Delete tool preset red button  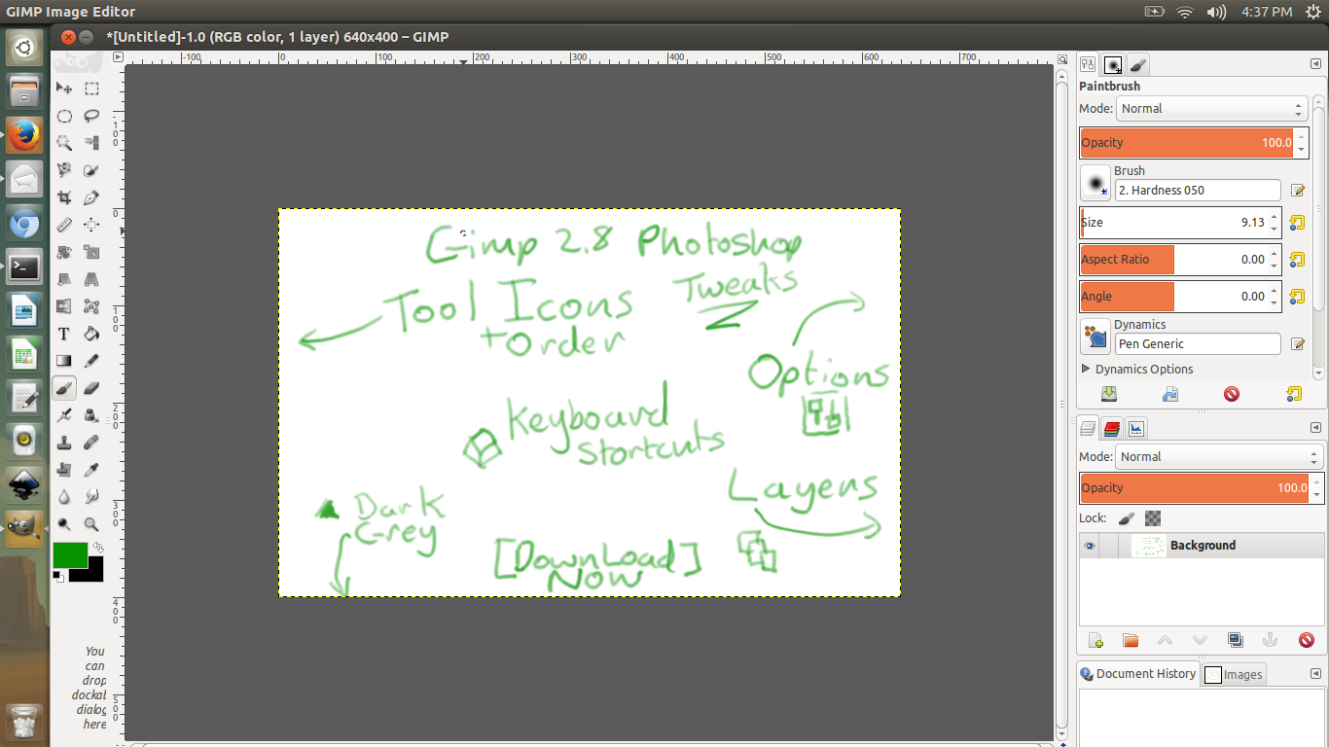point(1232,394)
